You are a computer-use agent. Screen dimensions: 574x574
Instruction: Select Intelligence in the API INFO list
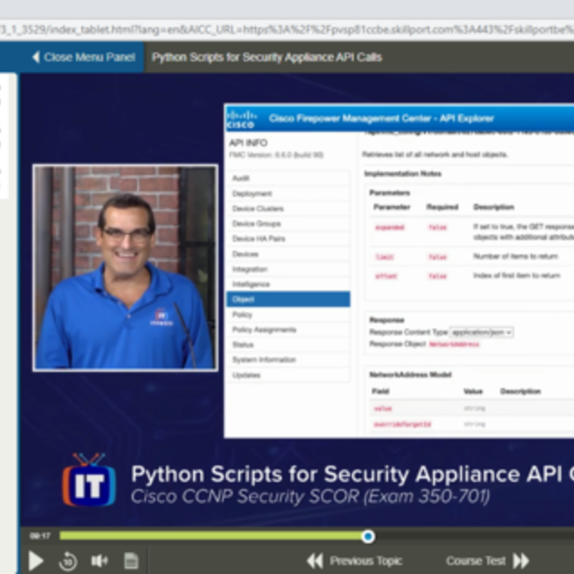pos(288,284)
